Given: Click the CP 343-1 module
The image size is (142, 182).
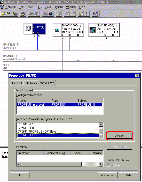Looking at the screenshot, I should tap(80, 32).
